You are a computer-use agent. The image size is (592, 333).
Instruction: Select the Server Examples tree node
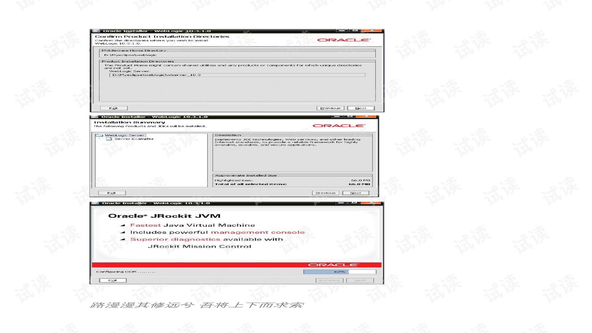click(x=134, y=139)
